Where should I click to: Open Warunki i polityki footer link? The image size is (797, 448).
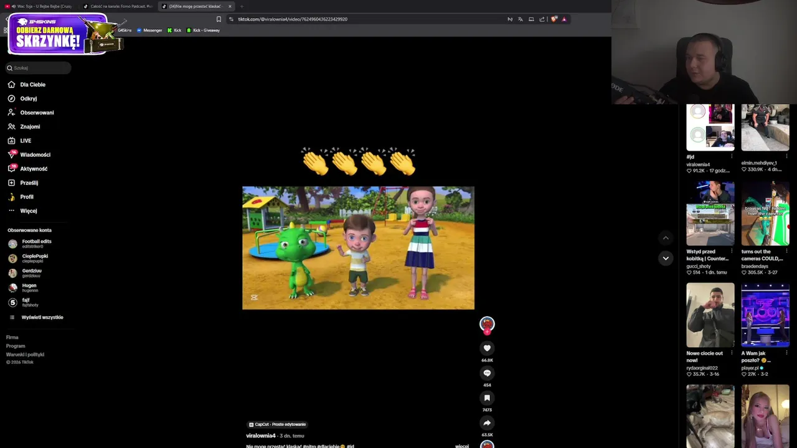tap(25, 355)
